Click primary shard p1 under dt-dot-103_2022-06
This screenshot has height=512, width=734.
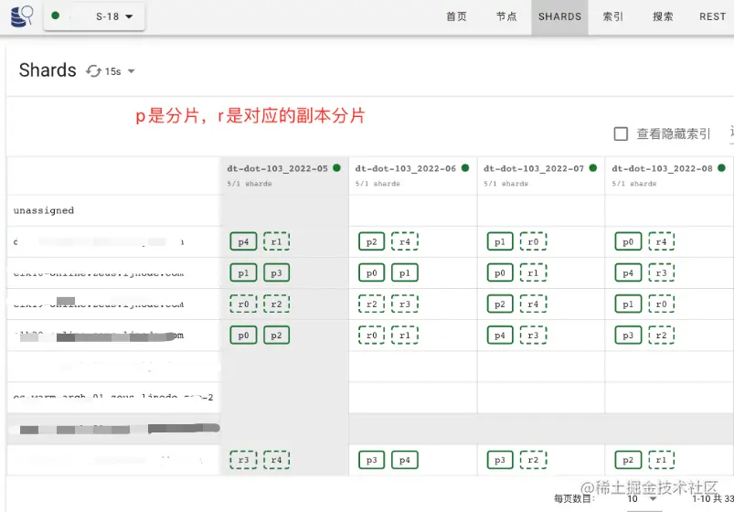click(405, 273)
